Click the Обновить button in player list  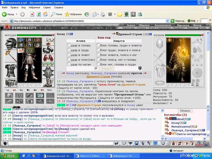[185, 111]
